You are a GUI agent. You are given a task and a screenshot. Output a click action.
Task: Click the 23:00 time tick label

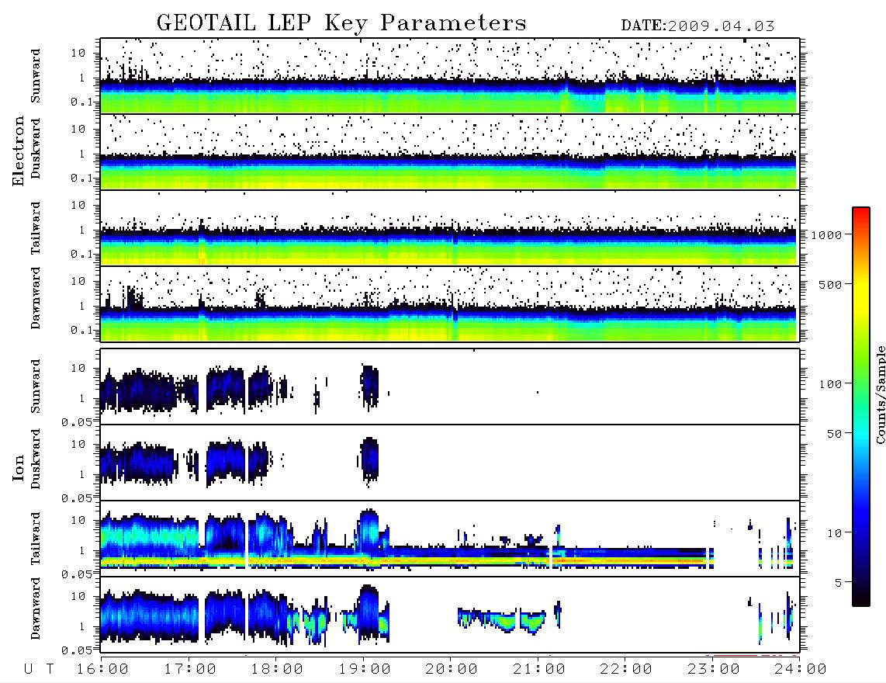pyautogui.click(x=714, y=670)
